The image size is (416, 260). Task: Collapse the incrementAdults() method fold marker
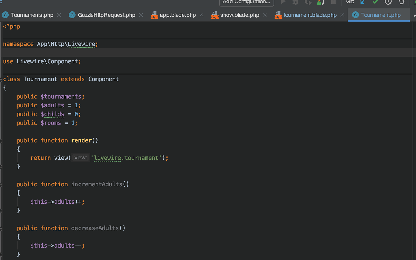2,184
